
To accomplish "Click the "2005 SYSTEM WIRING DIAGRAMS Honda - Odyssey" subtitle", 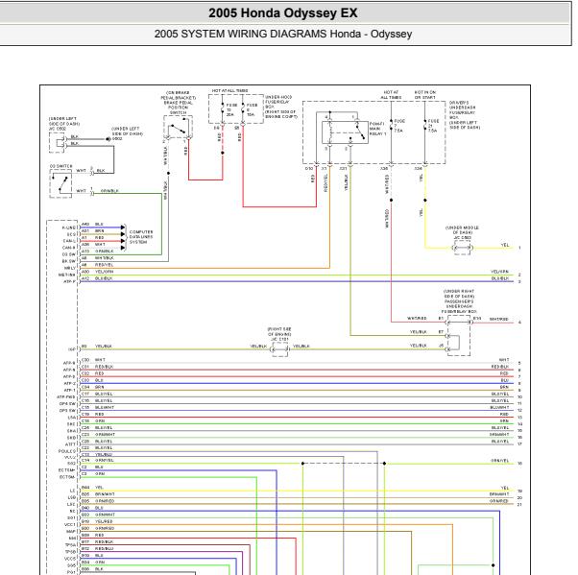I will pyautogui.click(x=282, y=34).
